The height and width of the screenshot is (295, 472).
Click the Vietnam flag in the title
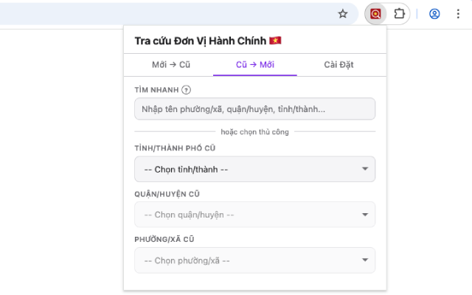(x=276, y=41)
